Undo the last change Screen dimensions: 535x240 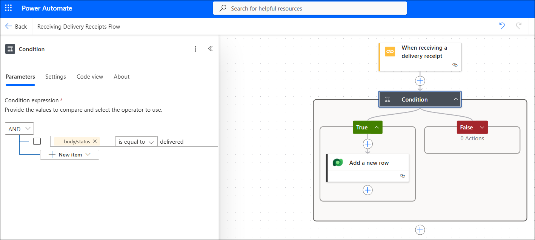click(x=502, y=26)
